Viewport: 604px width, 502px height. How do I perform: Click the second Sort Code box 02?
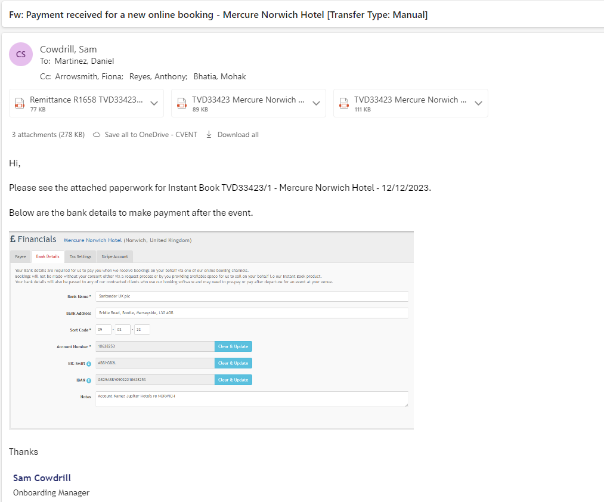[122, 330]
